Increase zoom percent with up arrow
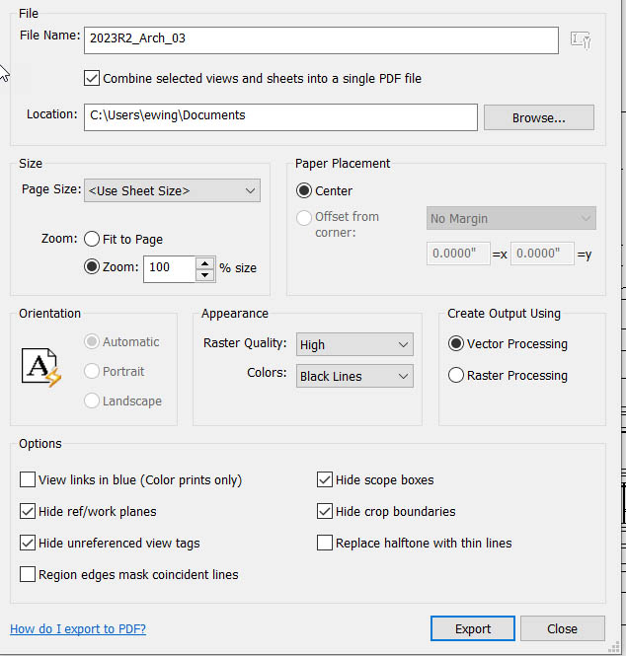 [204, 264]
